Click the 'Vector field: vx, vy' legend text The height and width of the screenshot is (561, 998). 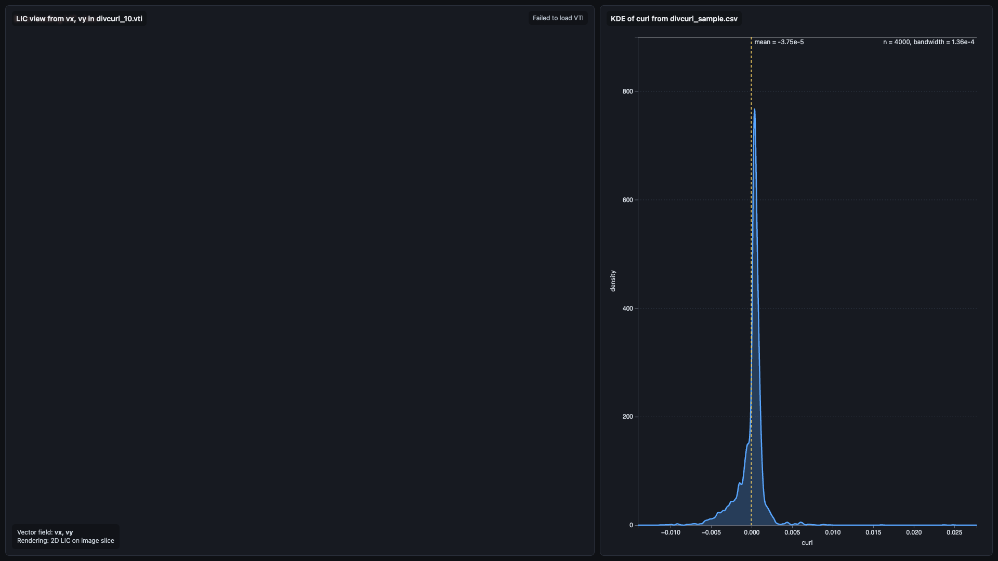45,532
